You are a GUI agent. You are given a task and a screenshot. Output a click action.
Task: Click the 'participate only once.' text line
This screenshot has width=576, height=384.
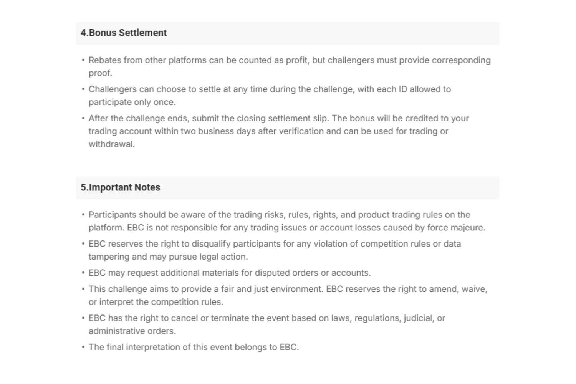(x=132, y=102)
